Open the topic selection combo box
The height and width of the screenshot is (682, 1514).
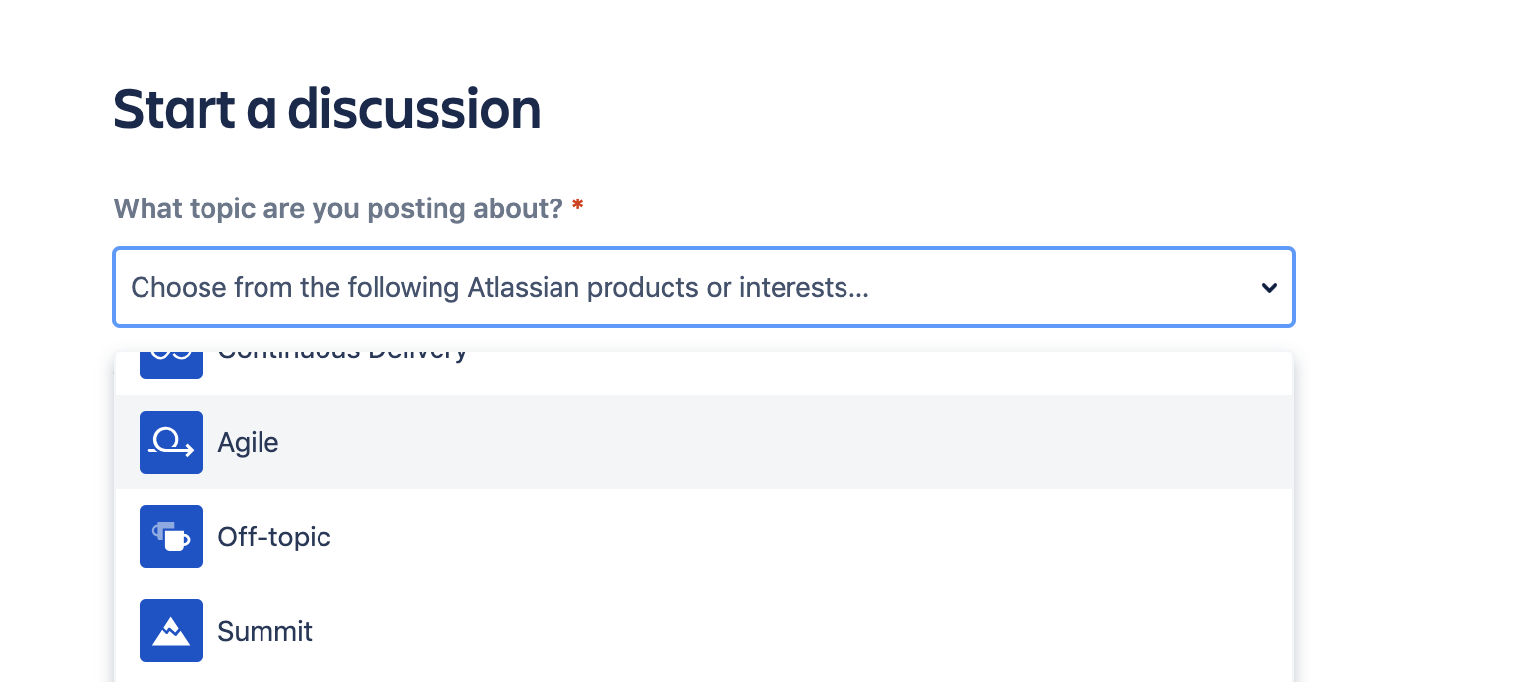[x=704, y=287]
